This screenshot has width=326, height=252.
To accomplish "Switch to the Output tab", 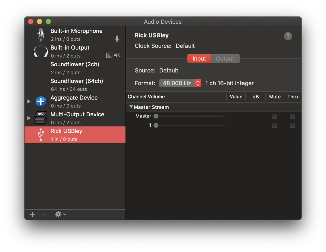I will click(225, 59).
